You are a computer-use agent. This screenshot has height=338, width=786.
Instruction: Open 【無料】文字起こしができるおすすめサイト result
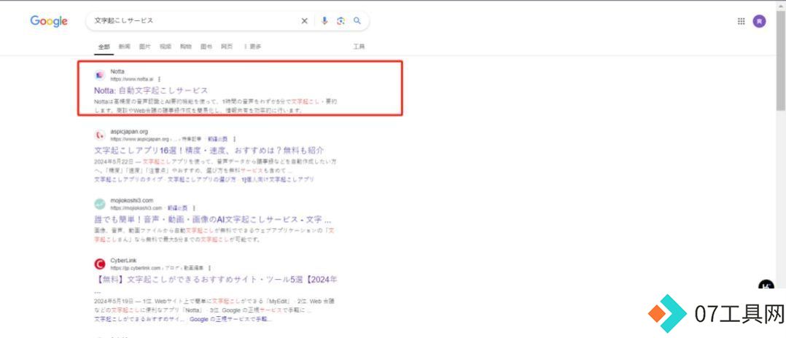coord(216,279)
